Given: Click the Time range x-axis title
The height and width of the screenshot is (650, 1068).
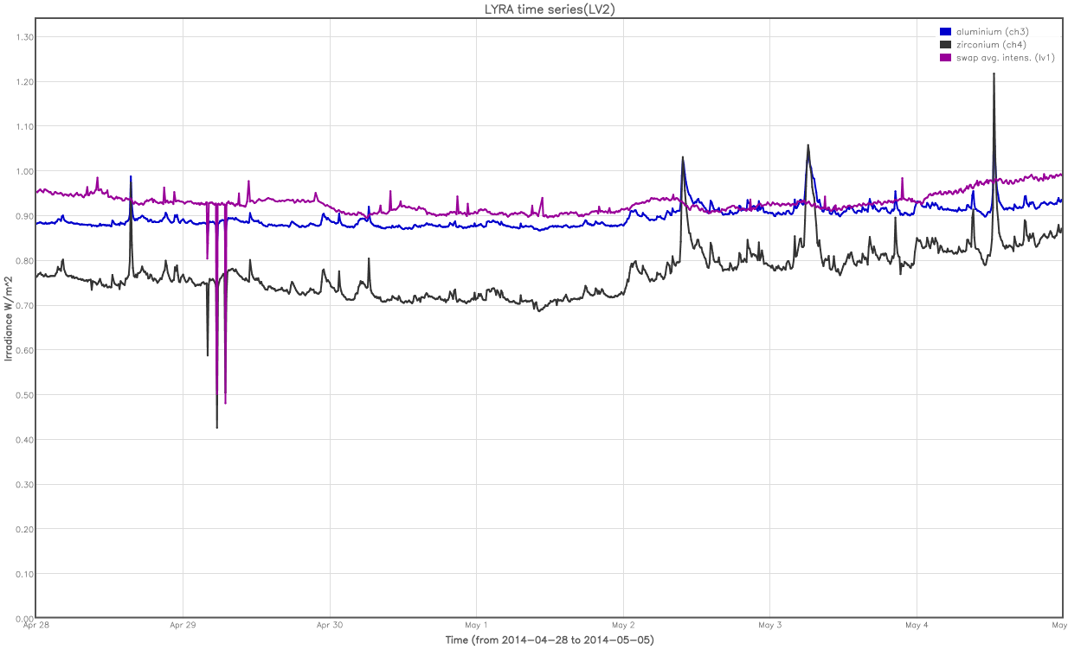Looking at the screenshot, I should [x=549, y=640].
